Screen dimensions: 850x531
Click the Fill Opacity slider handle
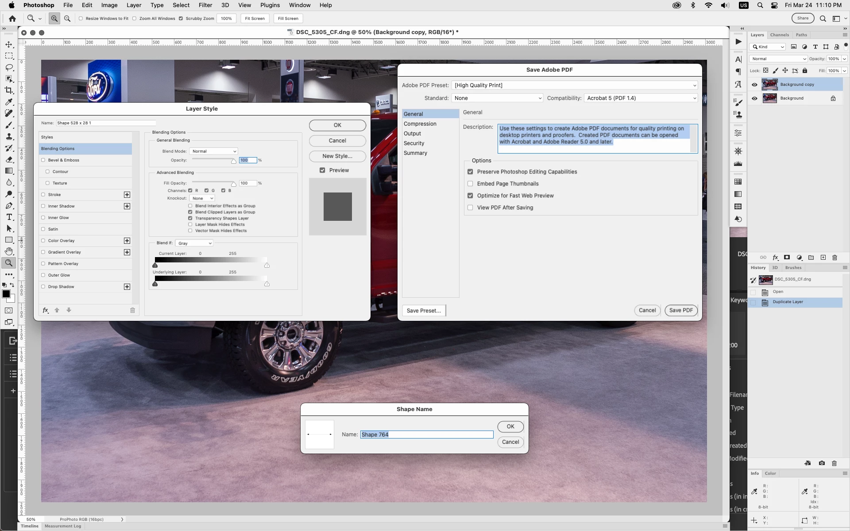234,184
